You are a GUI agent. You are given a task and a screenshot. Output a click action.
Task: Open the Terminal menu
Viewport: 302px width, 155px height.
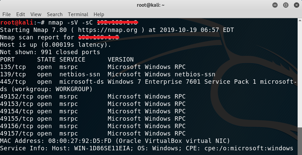coord(78,14)
